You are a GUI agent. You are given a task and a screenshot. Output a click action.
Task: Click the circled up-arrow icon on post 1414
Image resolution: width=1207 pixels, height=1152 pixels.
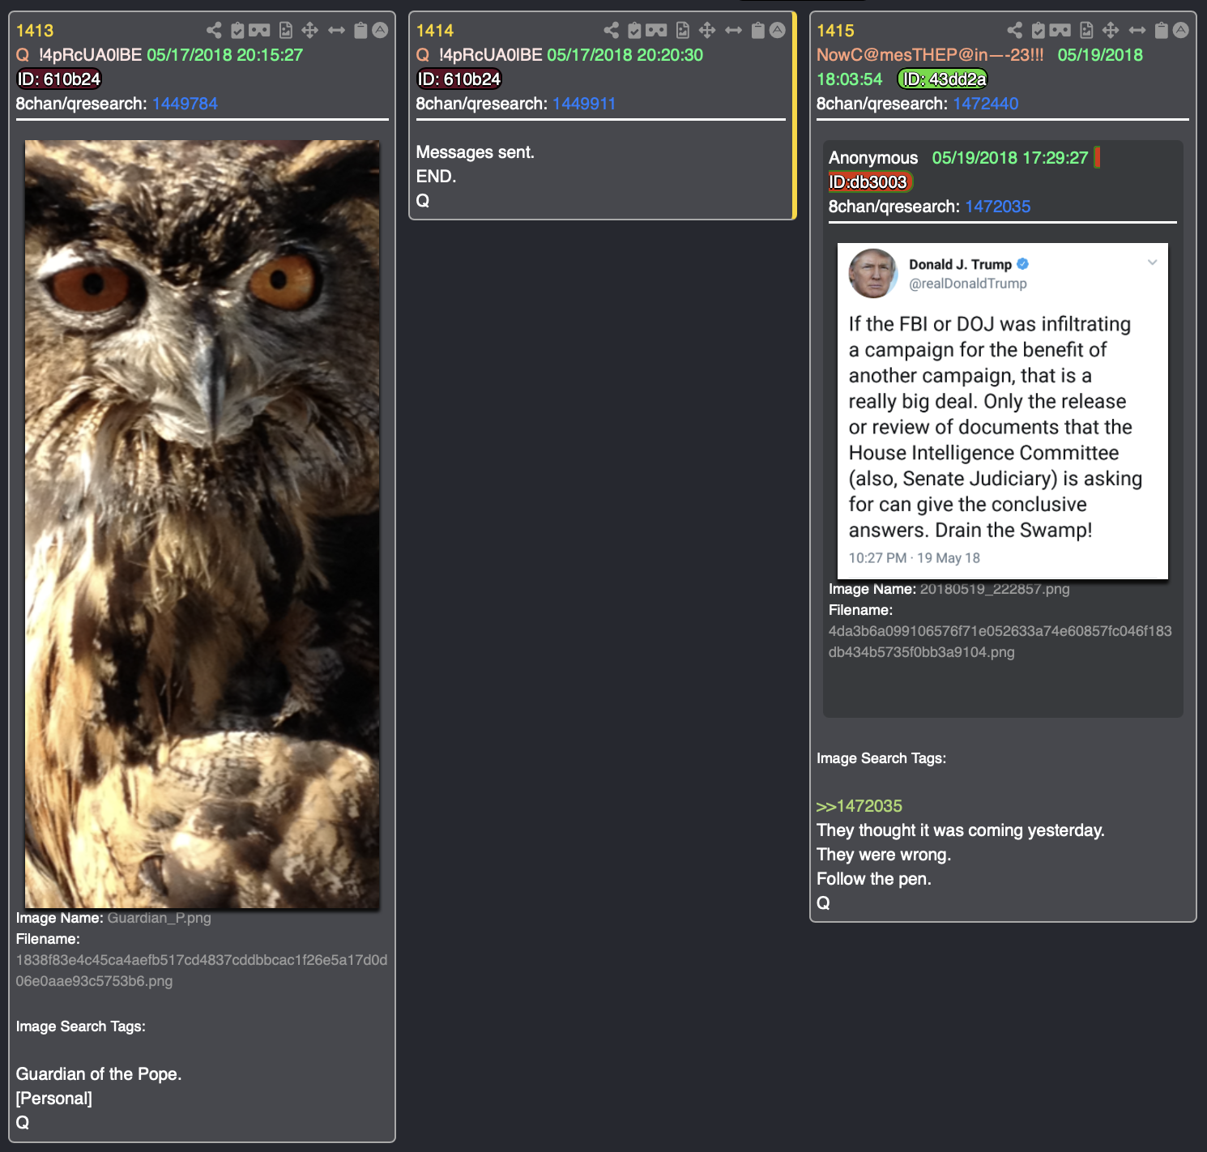(778, 31)
